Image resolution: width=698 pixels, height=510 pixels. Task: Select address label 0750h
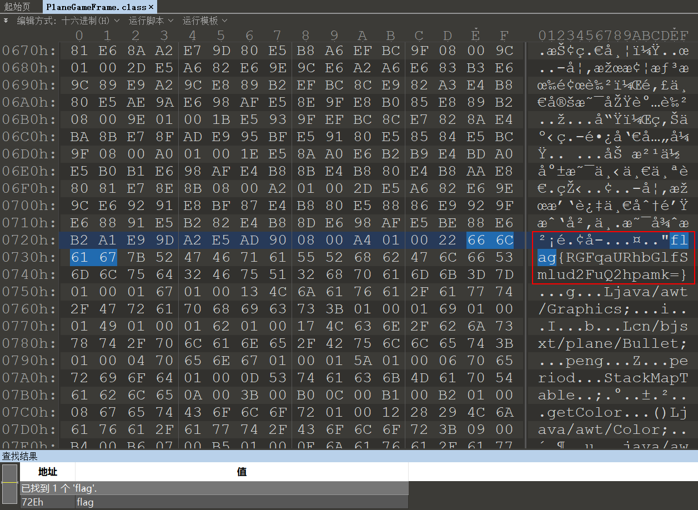[x=29, y=292]
